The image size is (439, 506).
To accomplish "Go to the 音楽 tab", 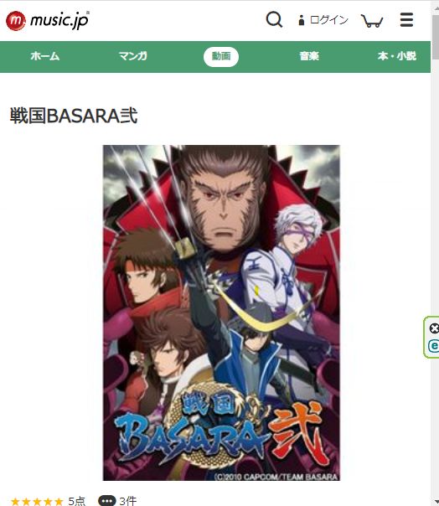I will coord(309,56).
